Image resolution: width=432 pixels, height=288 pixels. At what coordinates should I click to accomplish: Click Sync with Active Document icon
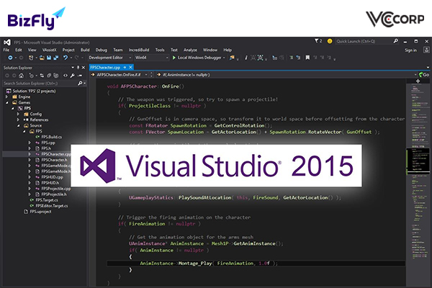pyautogui.click(x=42, y=76)
